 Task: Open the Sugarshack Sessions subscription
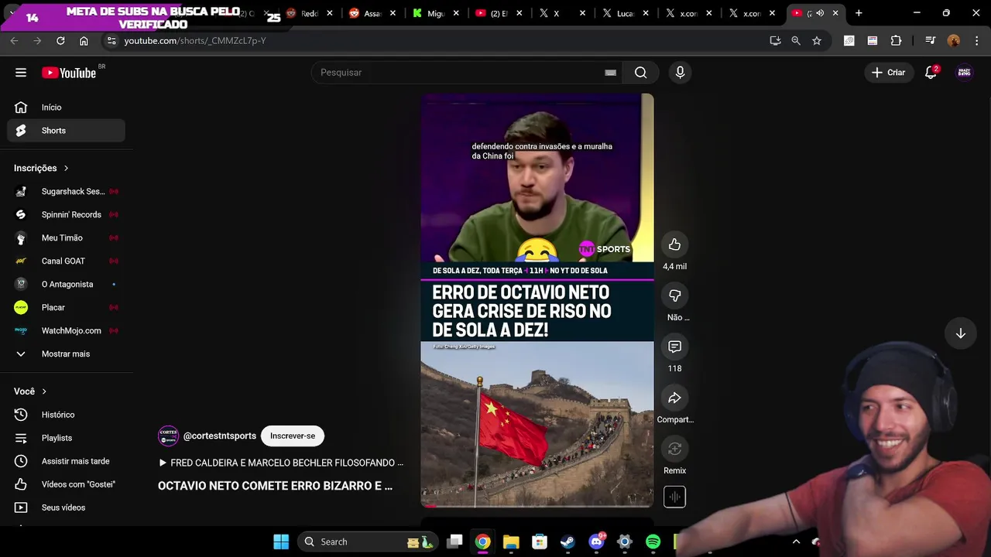tap(66, 191)
